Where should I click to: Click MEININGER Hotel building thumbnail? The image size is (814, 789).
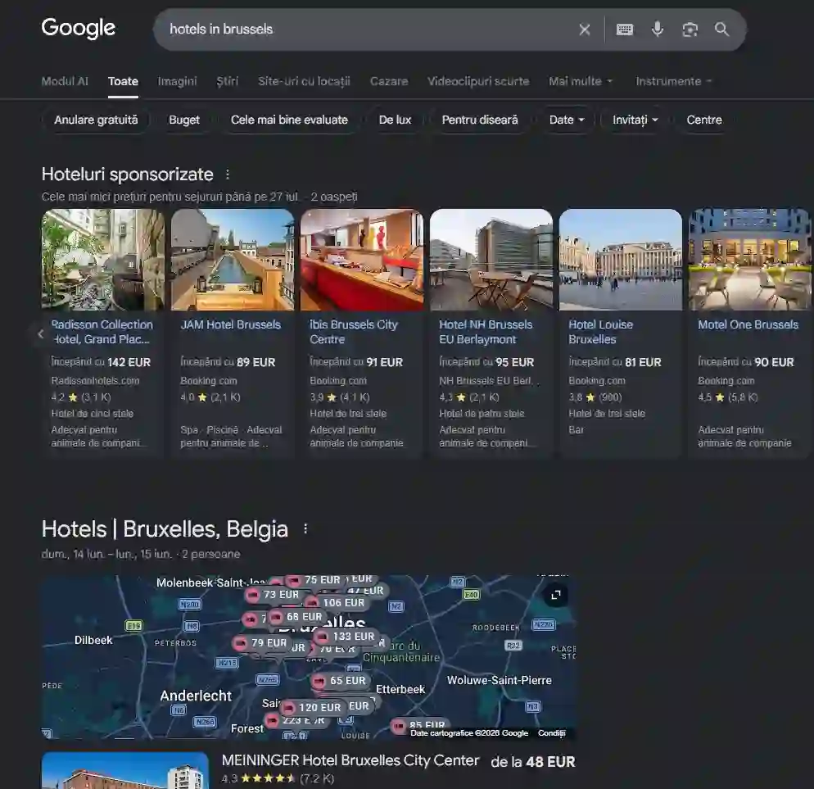pyautogui.click(x=125, y=771)
